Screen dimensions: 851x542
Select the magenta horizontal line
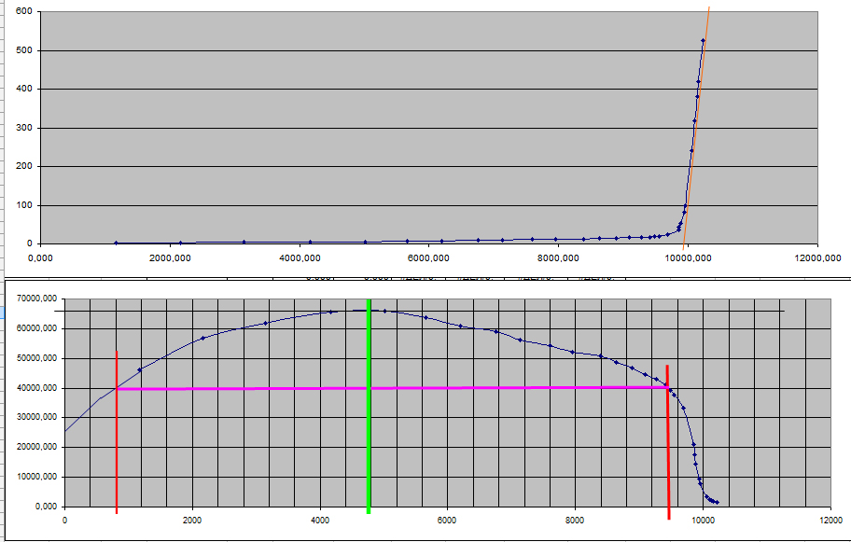tap(392, 388)
